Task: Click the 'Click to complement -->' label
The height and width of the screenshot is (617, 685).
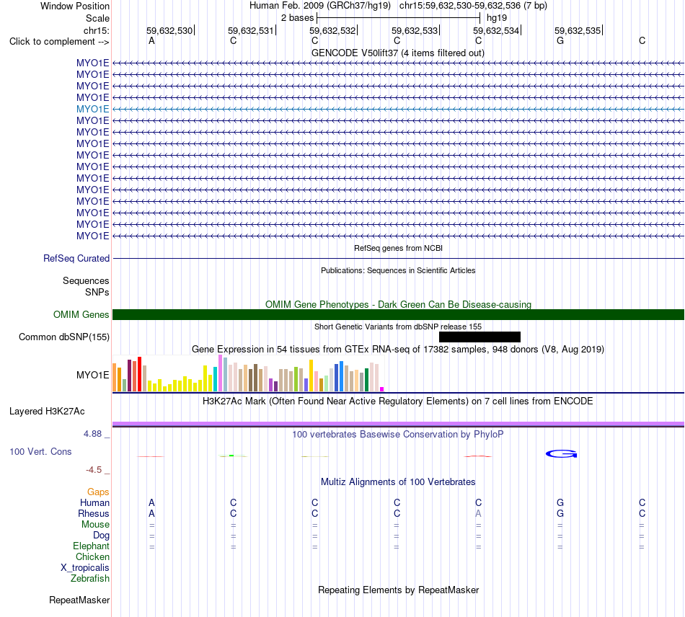Action: point(59,42)
